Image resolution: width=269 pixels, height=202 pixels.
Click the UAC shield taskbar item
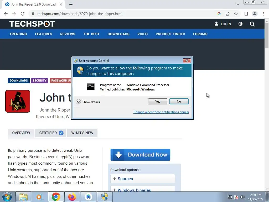pyautogui.click(x=105, y=197)
